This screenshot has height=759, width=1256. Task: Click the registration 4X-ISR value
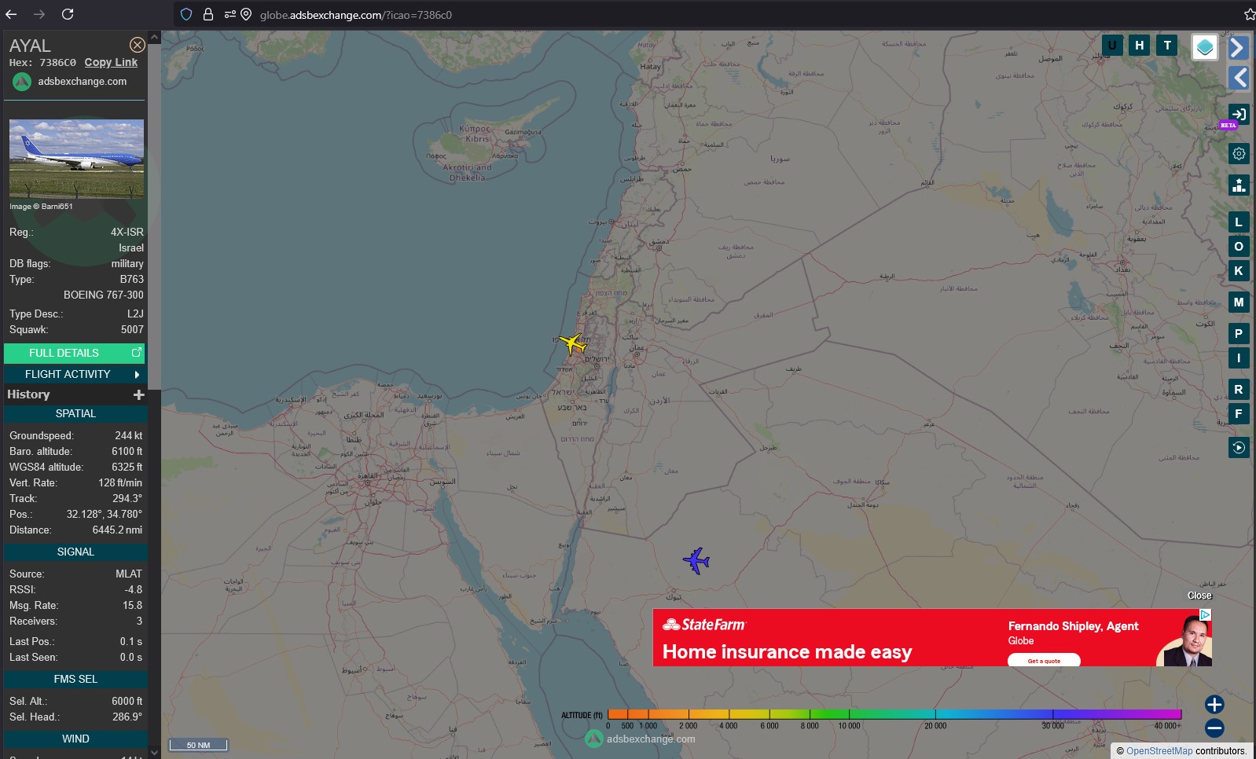pos(127,232)
